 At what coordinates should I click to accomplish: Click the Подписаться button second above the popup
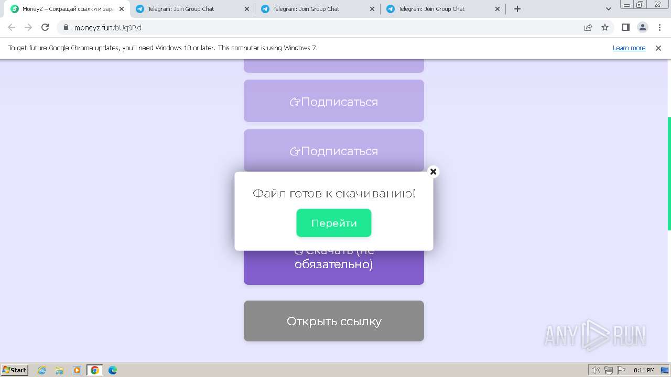click(334, 101)
